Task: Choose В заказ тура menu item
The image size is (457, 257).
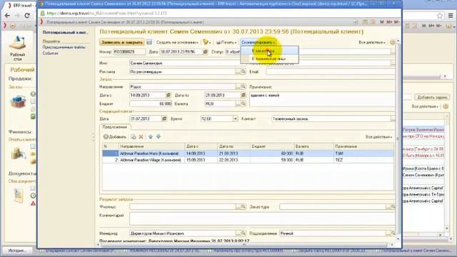Action: 270,51
